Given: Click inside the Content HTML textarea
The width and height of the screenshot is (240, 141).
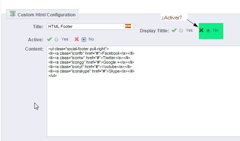Looking at the screenshot, I should pos(144,92).
